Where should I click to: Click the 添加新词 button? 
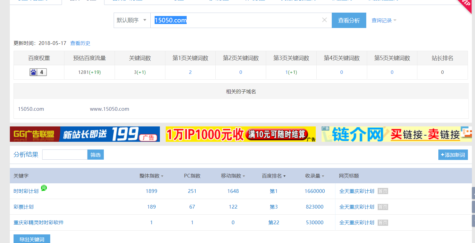tap(453, 155)
